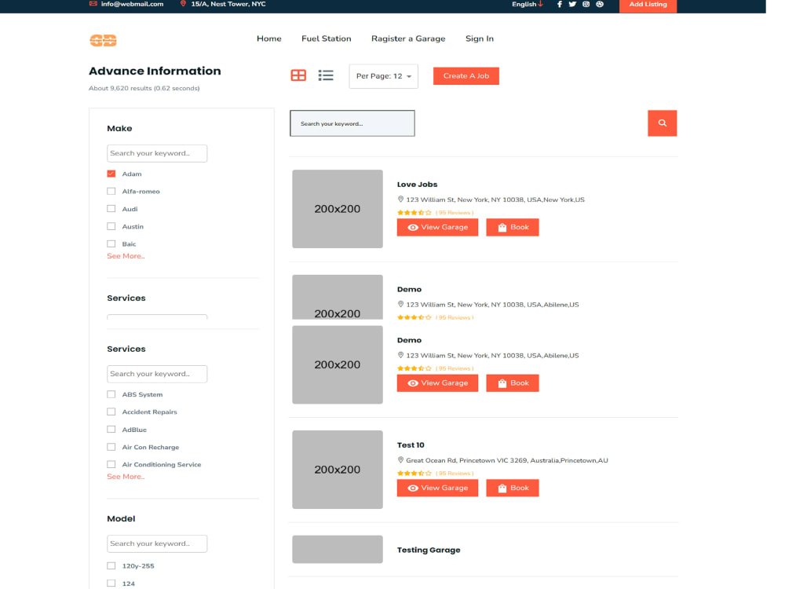785x589 pixels.
Task: Open the Fuel Station menu item
Action: [x=326, y=38]
